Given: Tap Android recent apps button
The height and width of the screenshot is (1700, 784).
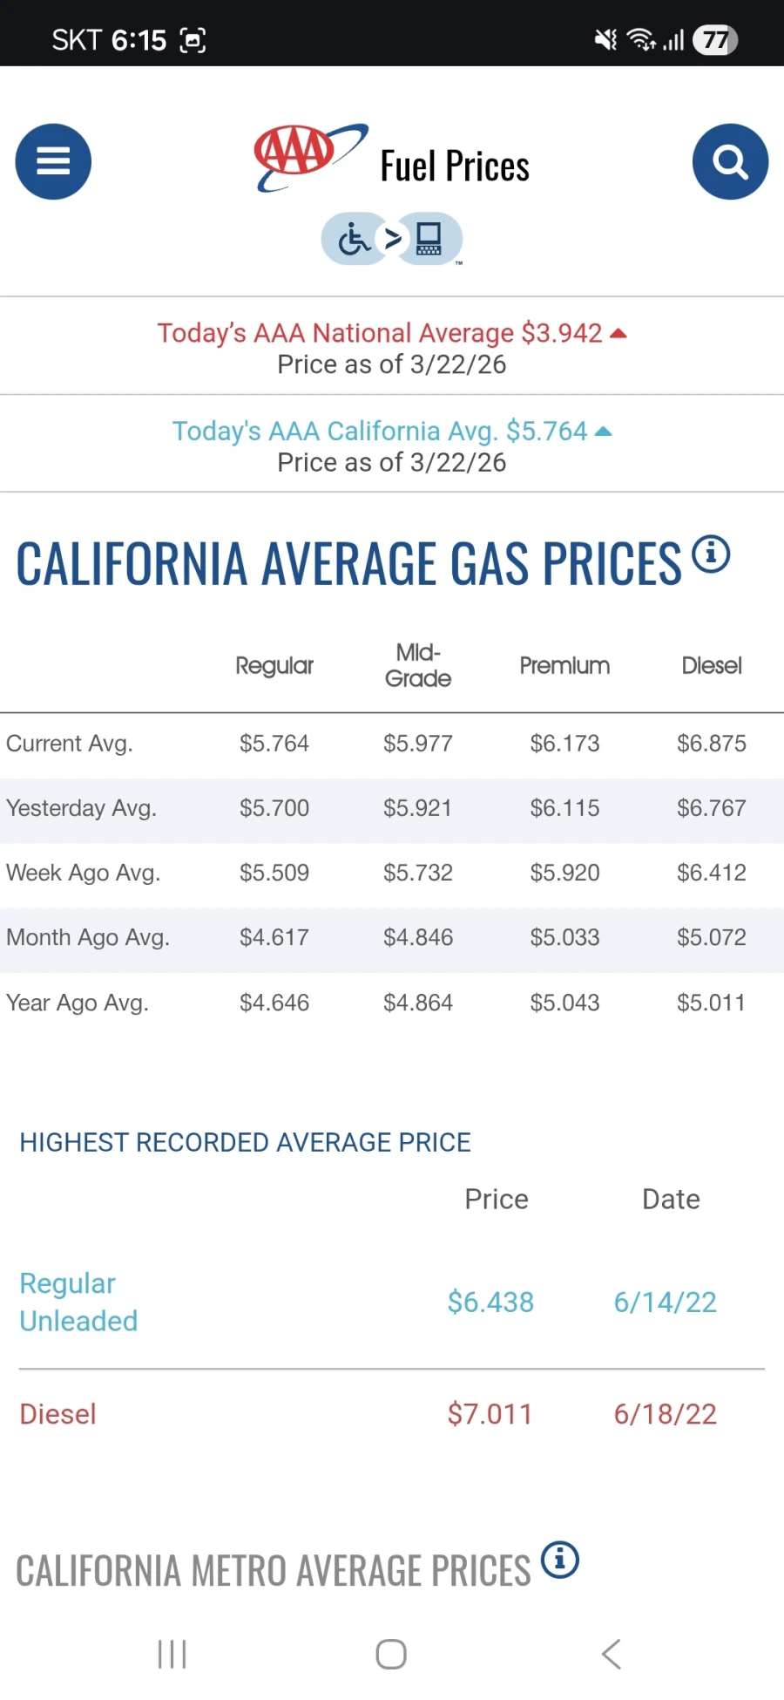Looking at the screenshot, I should click(x=172, y=1653).
